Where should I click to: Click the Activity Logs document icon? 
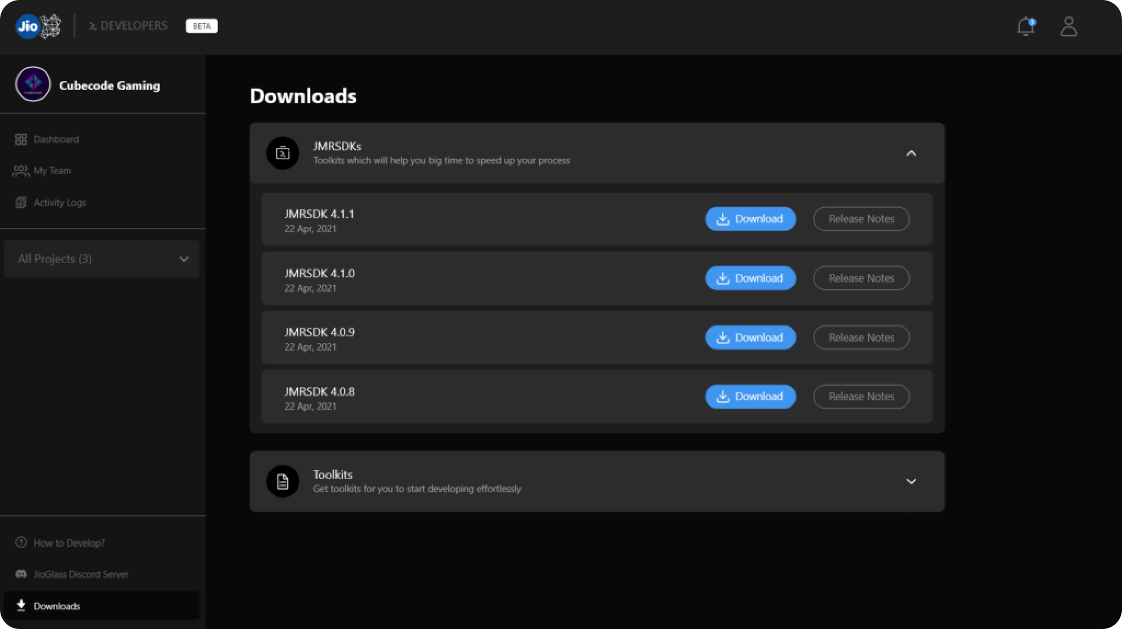point(21,203)
